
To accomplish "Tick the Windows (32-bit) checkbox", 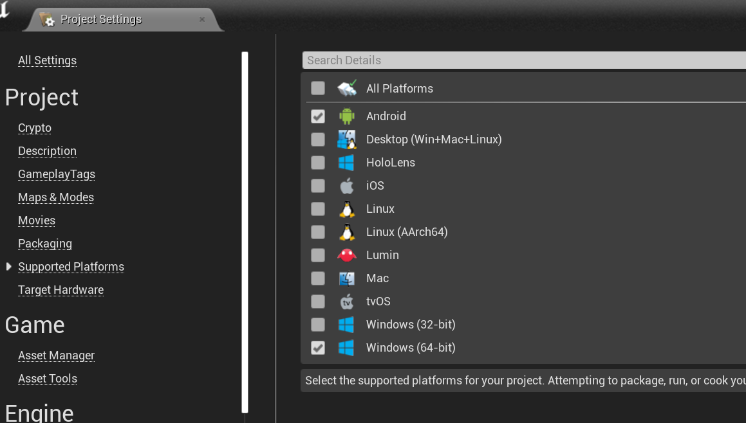I will (318, 325).
